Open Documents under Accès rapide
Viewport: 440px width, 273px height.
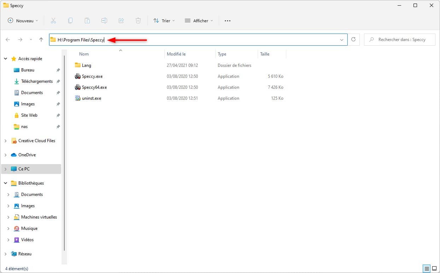32,93
